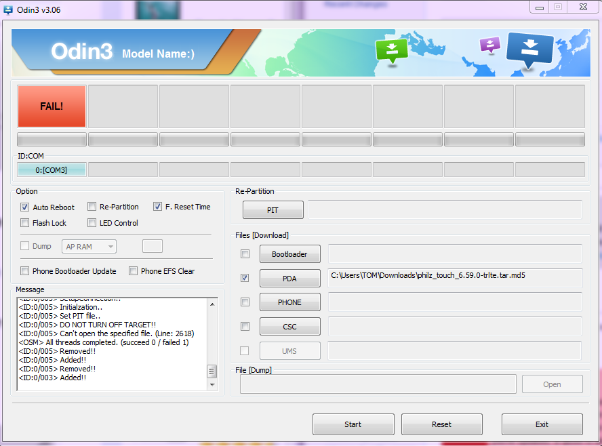Choose a file with the PDA button
This screenshot has height=446, width=602.
(x=290, y=279)
